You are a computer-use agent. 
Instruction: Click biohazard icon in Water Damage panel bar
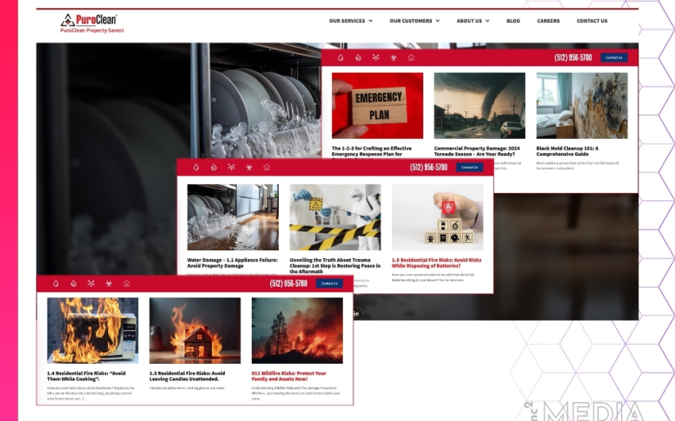click(249, 168)
